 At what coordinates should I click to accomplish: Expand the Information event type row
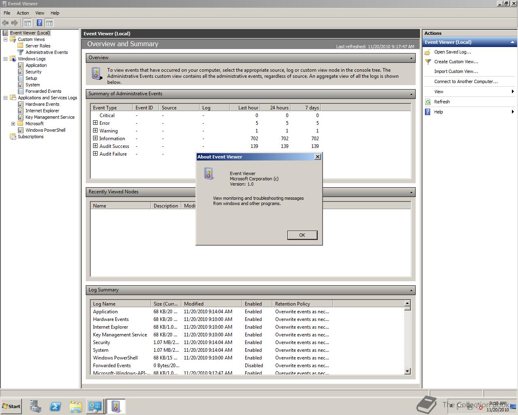(95, 138)
